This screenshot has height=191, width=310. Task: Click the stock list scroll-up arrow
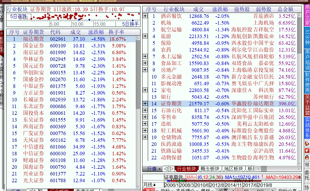click(x=138, y=38)
